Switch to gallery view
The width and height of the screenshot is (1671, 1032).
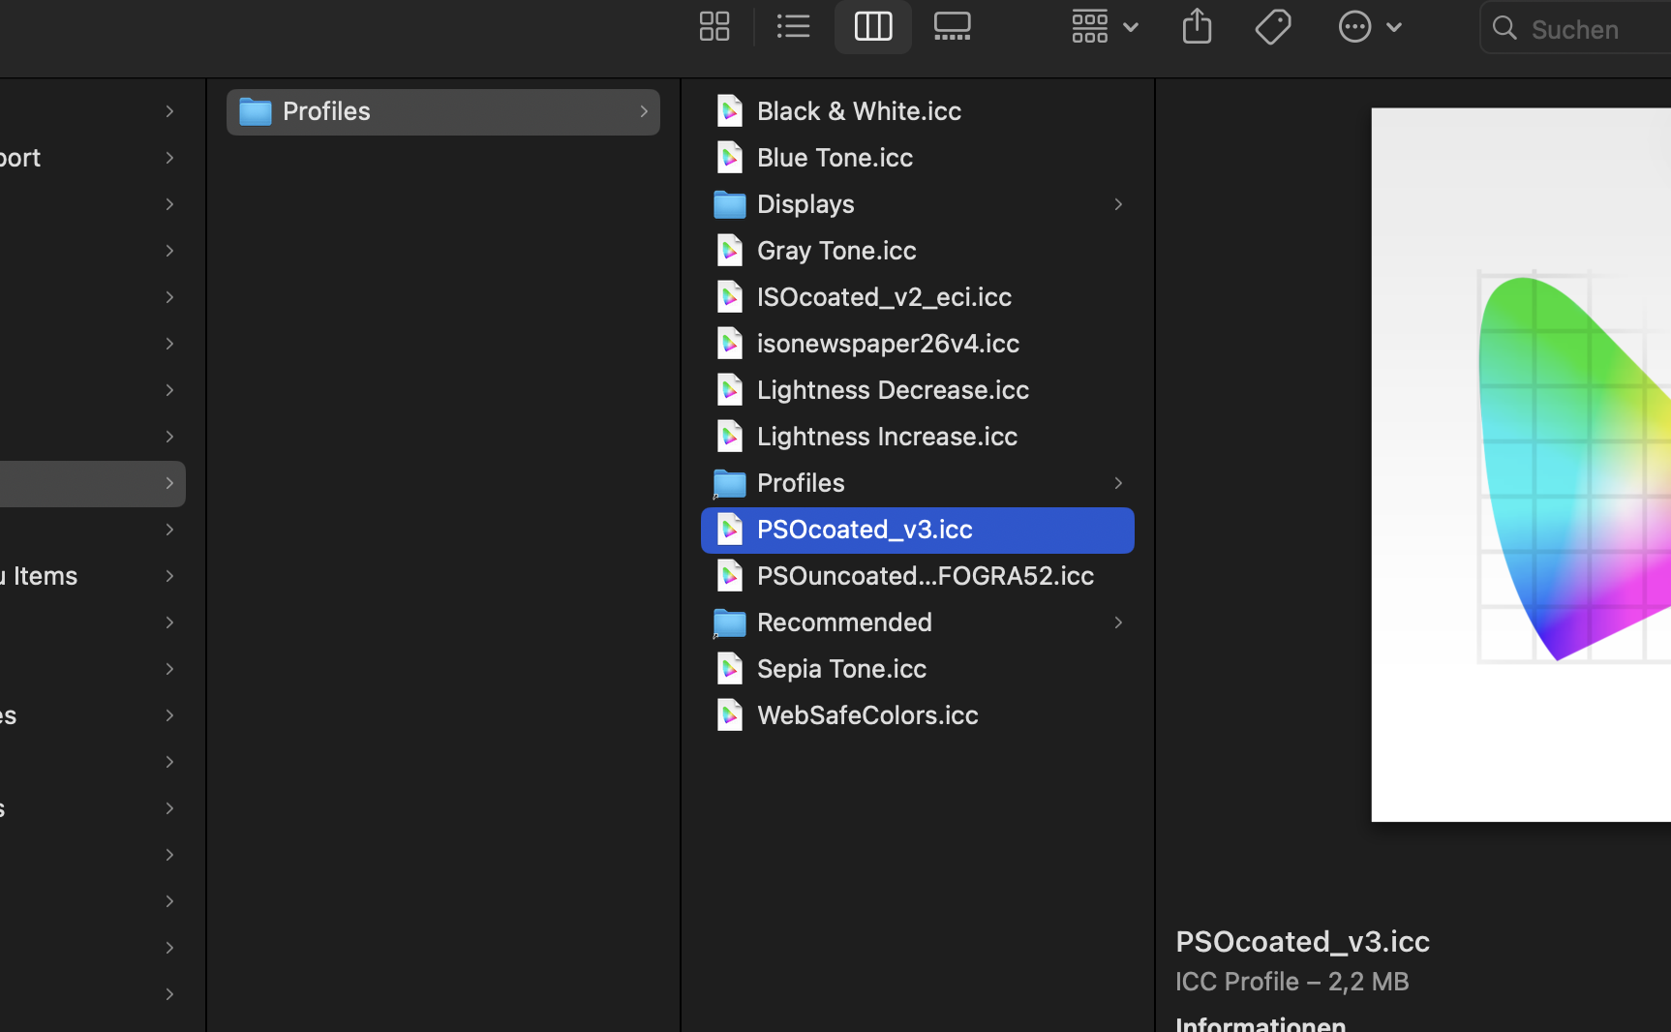[x=952, y=27]
